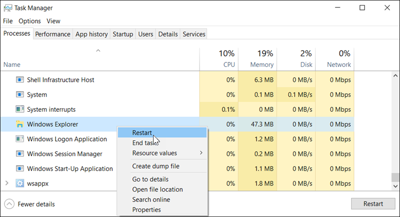Click the 0.1% CPU value
This screenshot has width=400, height=217.
(228, 109)
